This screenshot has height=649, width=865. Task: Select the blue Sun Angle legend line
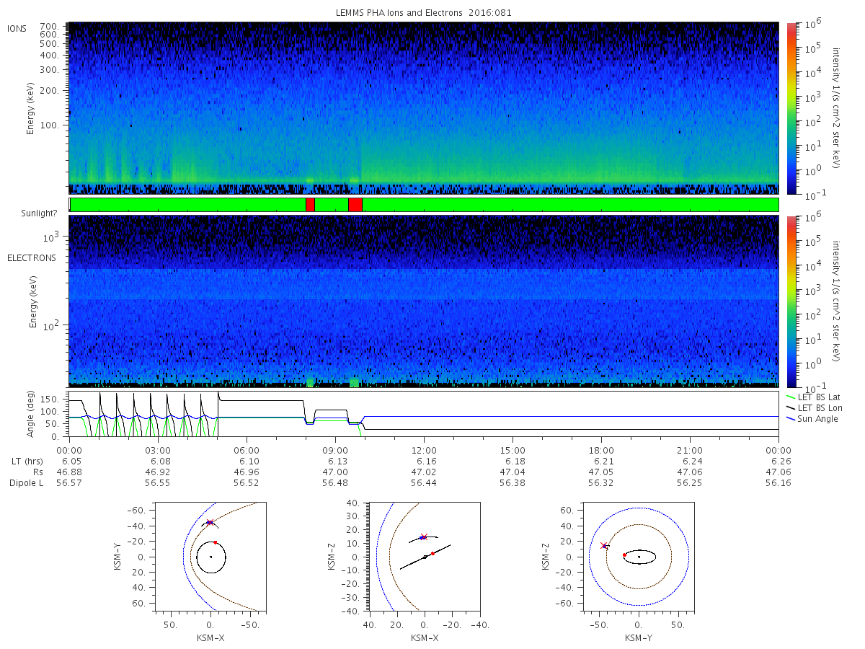pyautogui.click(x=794, y=419)
